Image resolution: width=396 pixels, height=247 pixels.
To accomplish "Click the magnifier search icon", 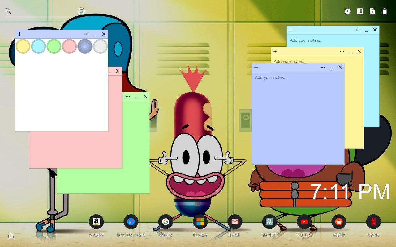I will (x=8, y=11).
